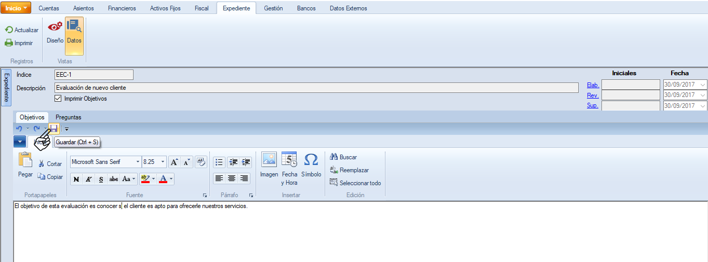Apply bullet list formatting
Viewport: 708px width, 262px height.
pyautogui.click(x=219, y=162)
